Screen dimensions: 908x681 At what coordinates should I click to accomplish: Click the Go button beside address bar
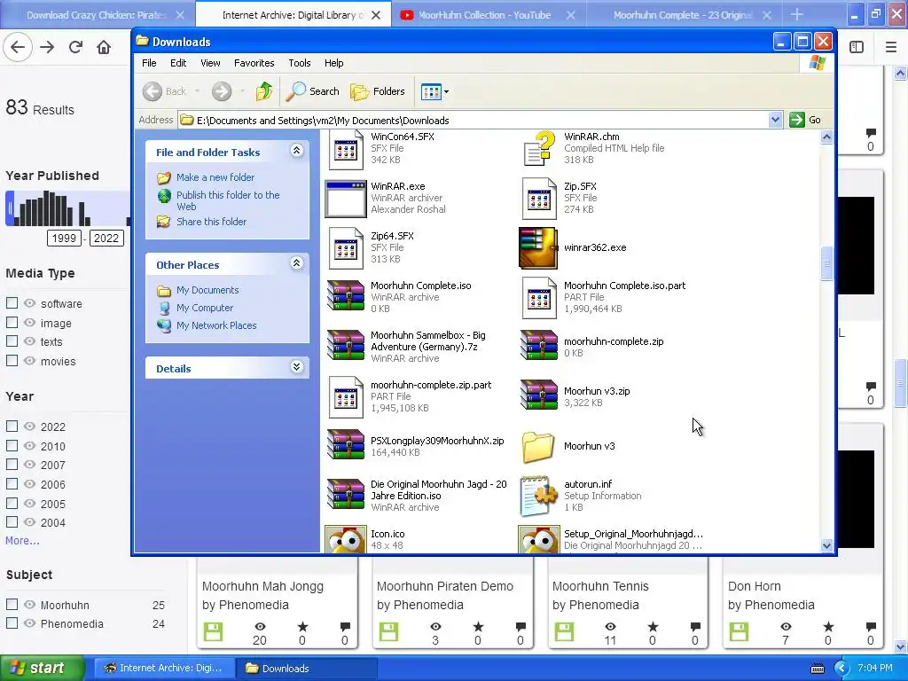click(805, 120)
